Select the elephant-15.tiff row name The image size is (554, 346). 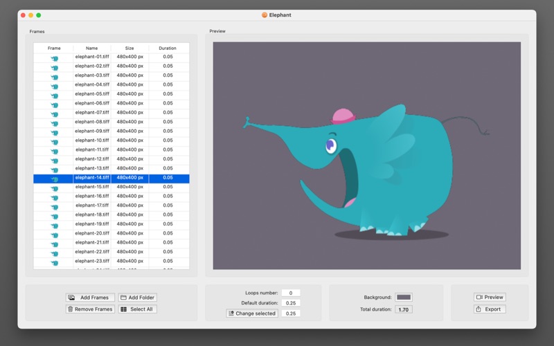pos(92,186)
